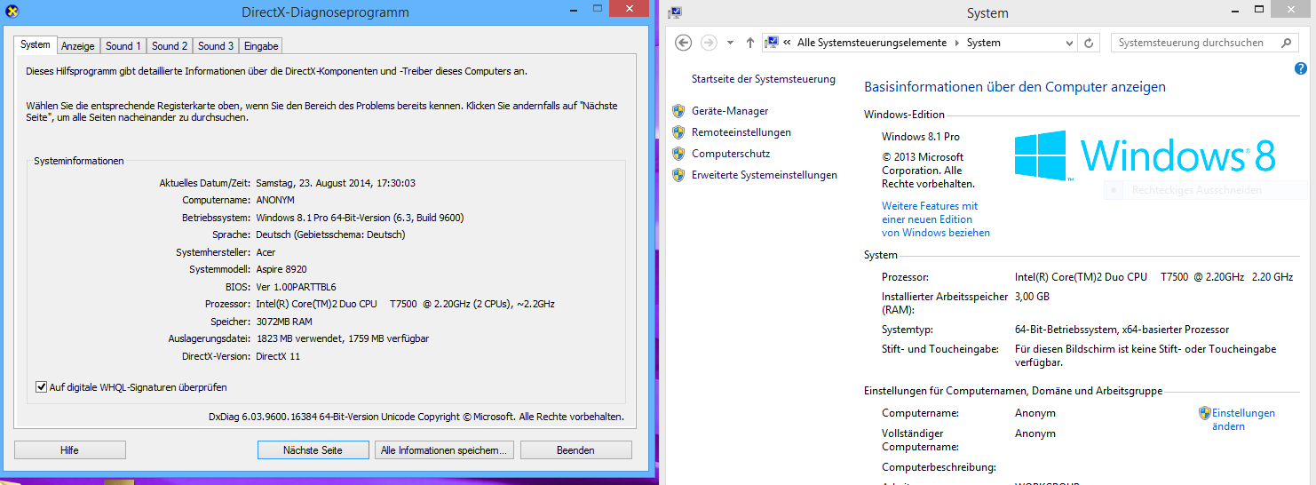Open Erweiterte Systemeinstellungen link
The image size is (1316, 485).
[x=764, y=175]
